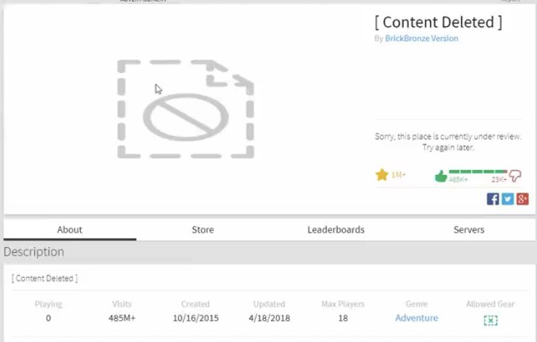This screenshot has width=537, height=342.
Task: Switch to the About tab
Action: 70,229
